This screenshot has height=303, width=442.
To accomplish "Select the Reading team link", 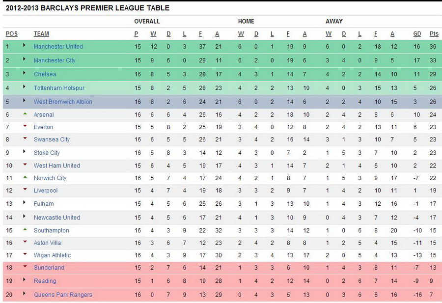I will pos(45,281).
